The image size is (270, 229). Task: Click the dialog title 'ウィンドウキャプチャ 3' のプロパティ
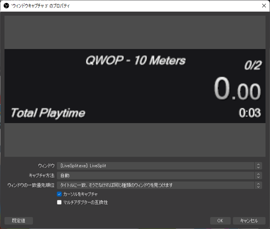click(40, 6)
